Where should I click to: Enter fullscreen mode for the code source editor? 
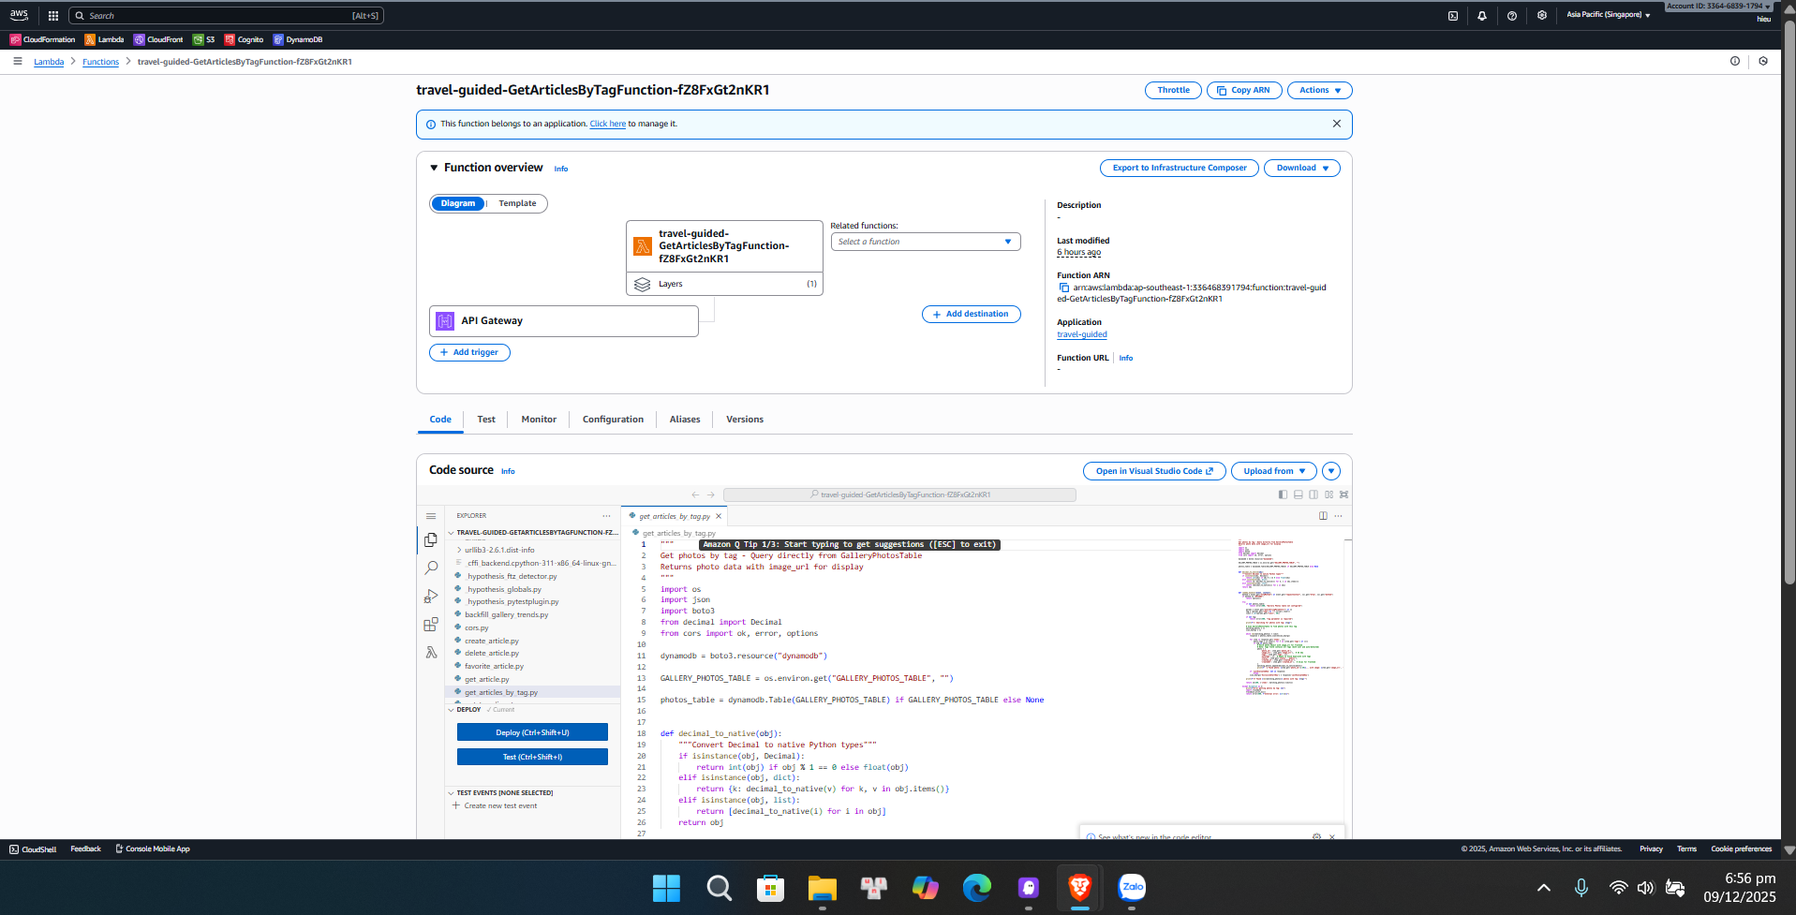point(1343,494)
